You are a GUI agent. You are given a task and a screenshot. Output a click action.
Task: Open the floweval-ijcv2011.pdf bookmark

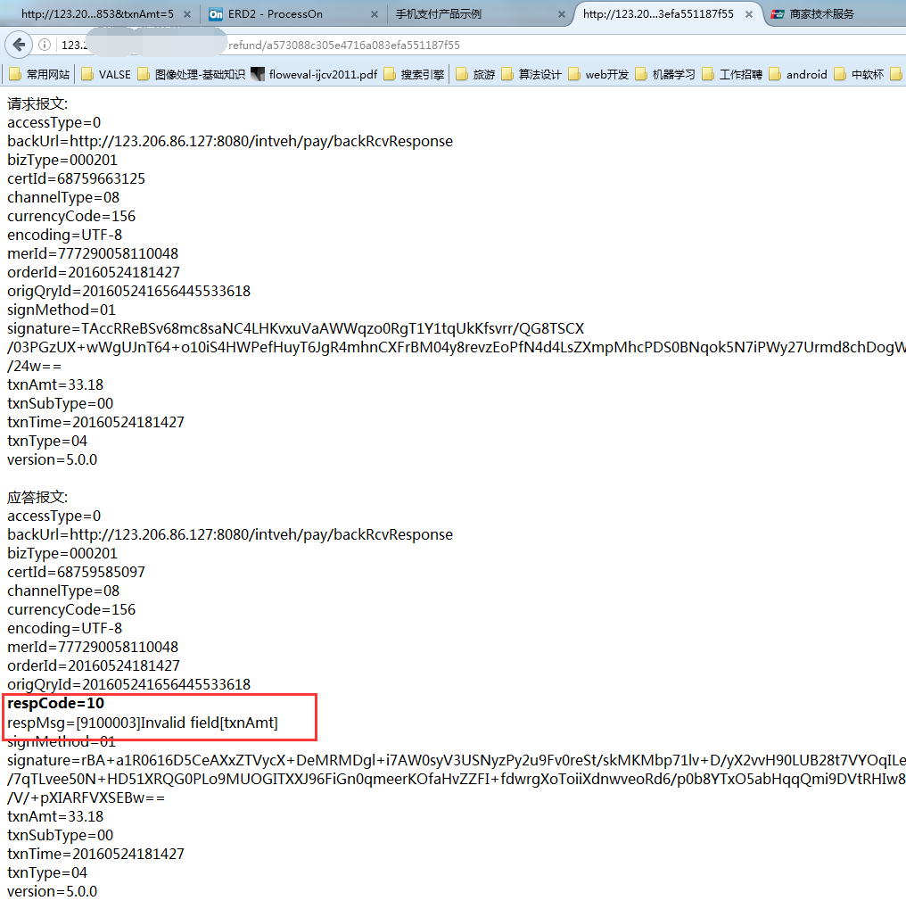coord(315,74)
